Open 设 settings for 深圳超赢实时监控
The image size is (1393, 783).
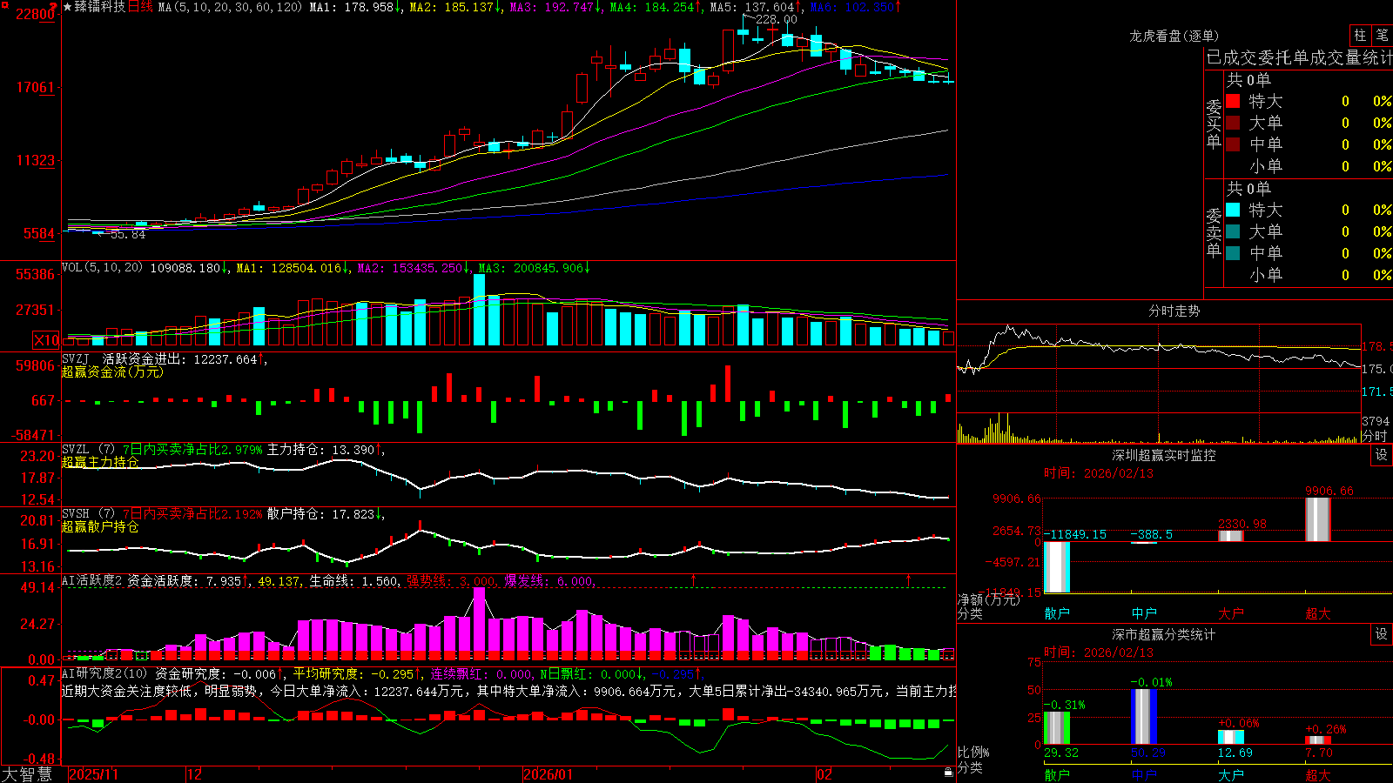pyautogui.click(x=1382, y=455)
